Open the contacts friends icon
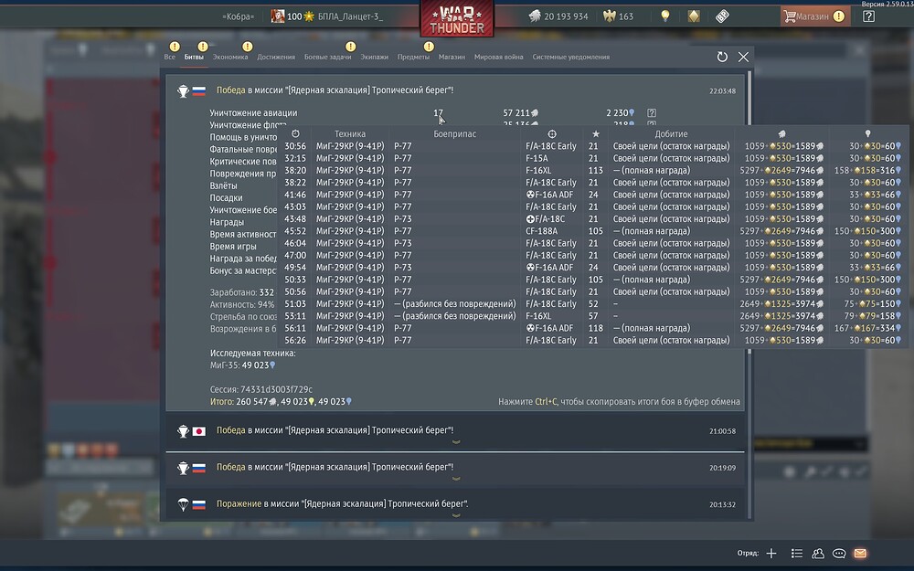Viewport: 914px width, 571px height. point(818,554)
